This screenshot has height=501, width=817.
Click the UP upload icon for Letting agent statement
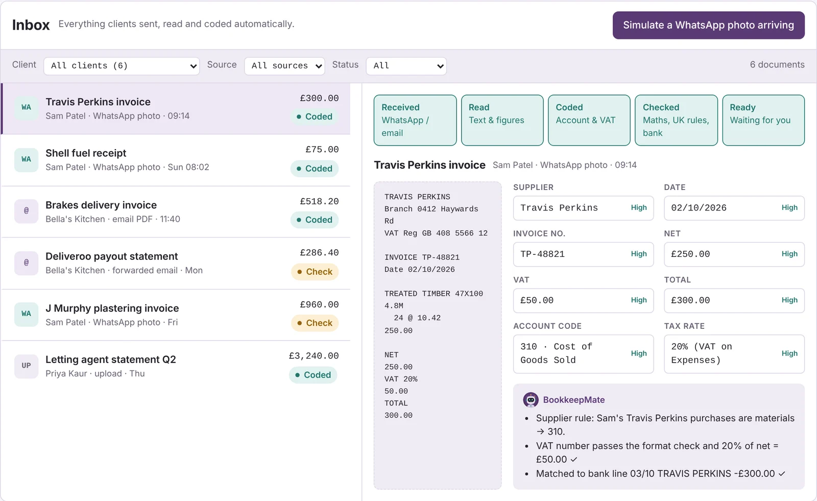pyautogui.click(x=26, y=366)
